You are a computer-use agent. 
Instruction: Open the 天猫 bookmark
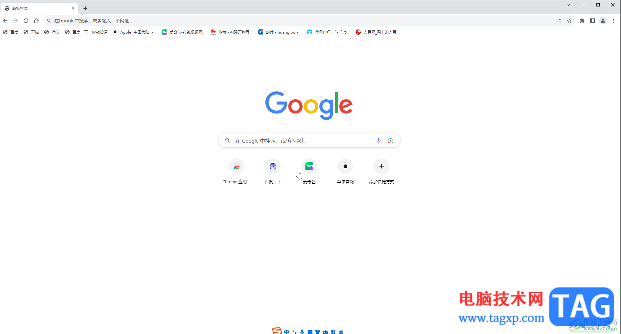(x=31, y=32)
